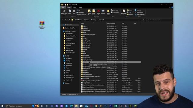Viewport: 193px width, 108px height.
Task: Click Edit in the Open group
Action: (x=129, y=12)
